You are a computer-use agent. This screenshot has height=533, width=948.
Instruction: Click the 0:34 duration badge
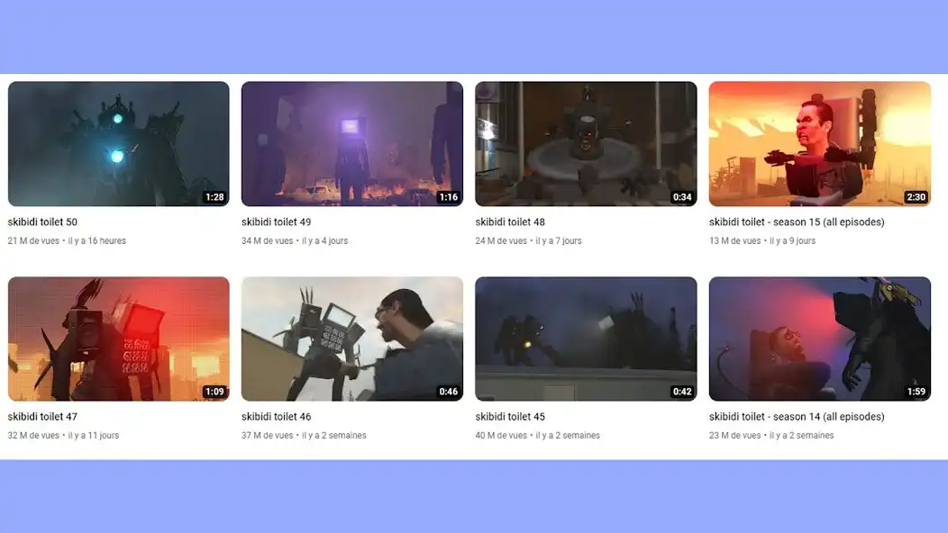[x=682, y=197]
